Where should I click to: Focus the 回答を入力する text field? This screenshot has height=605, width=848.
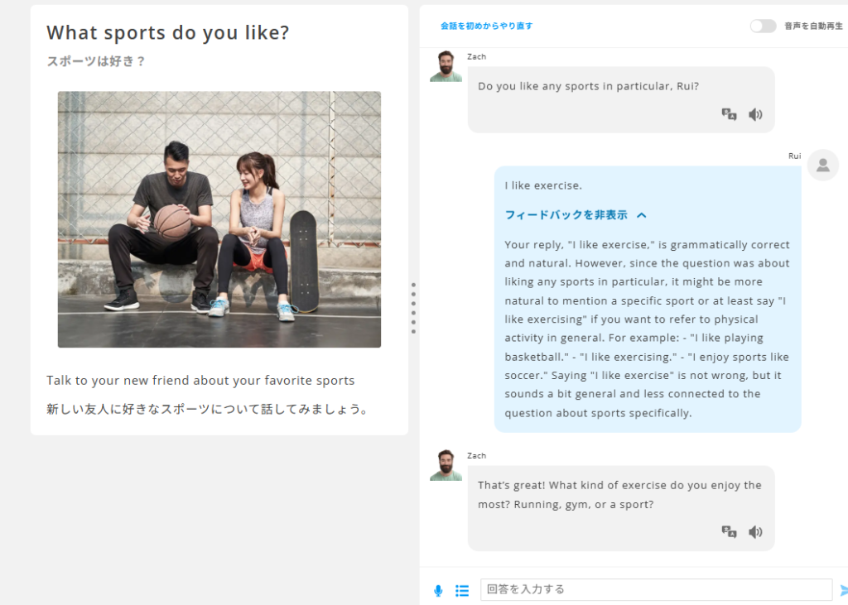point(656,589)
